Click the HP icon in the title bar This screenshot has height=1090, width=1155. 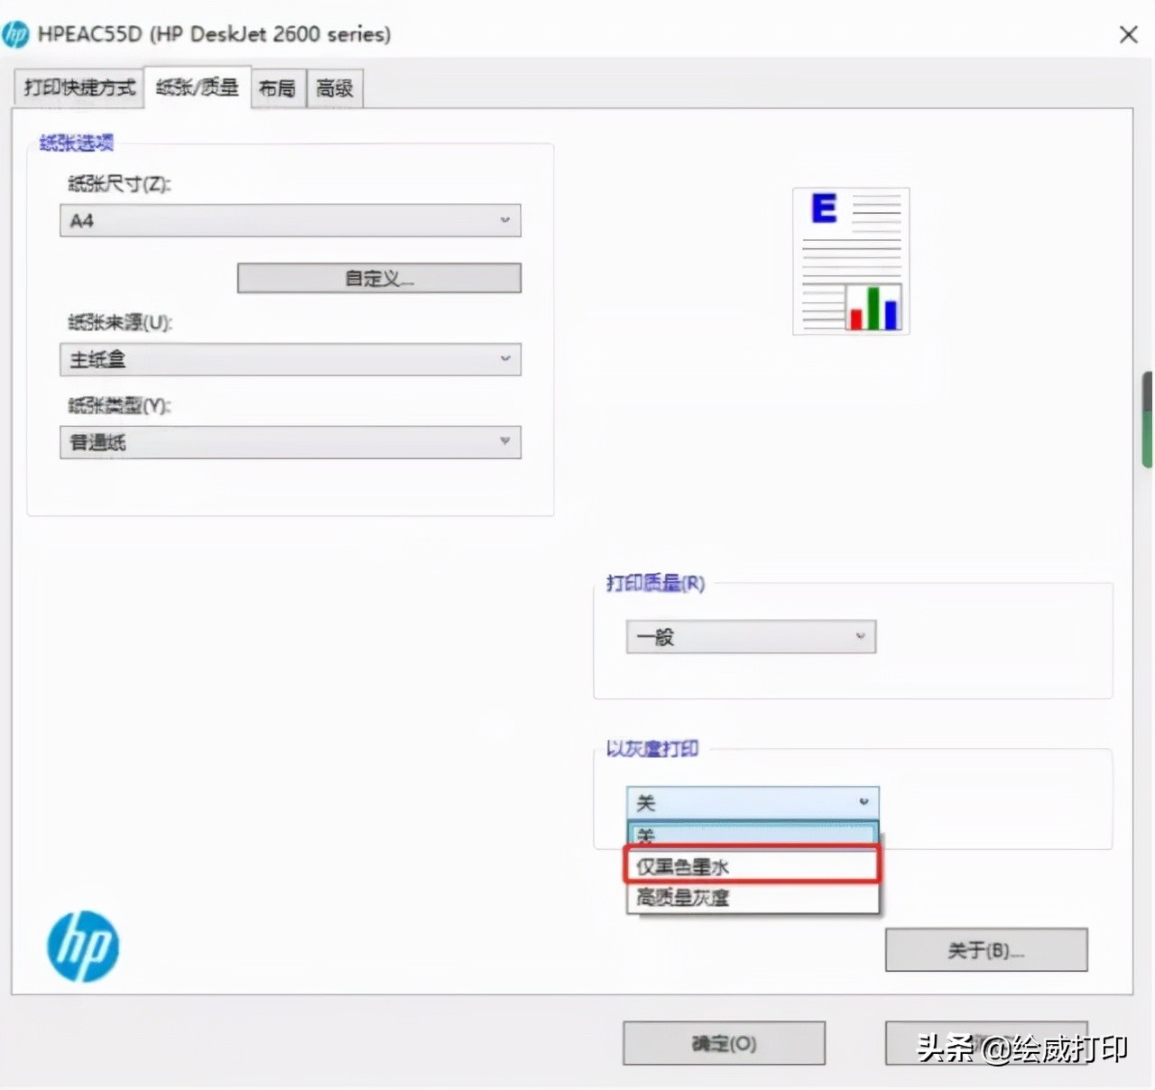click(x=17, y=33)
